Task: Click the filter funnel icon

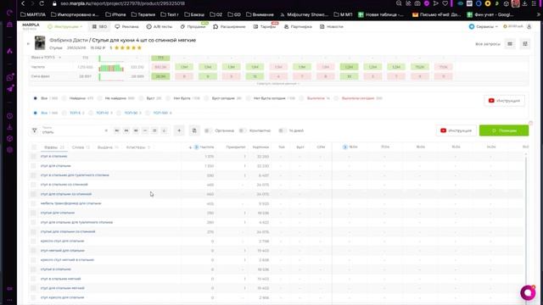Action: (x=34, y=130)
